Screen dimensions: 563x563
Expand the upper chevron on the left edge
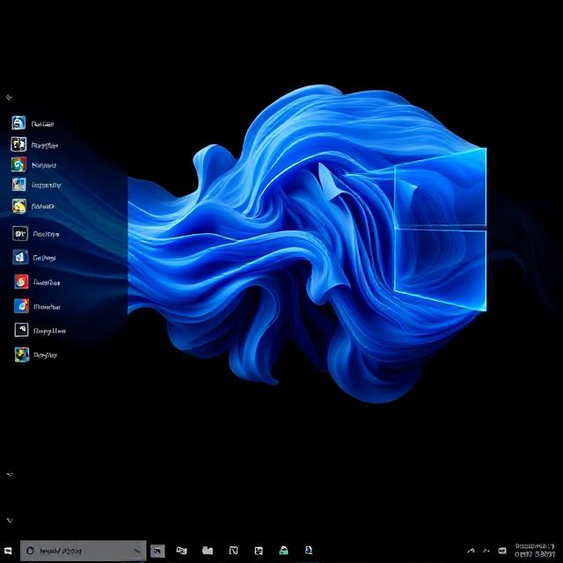pyautogui.click(x=10, y=474)
